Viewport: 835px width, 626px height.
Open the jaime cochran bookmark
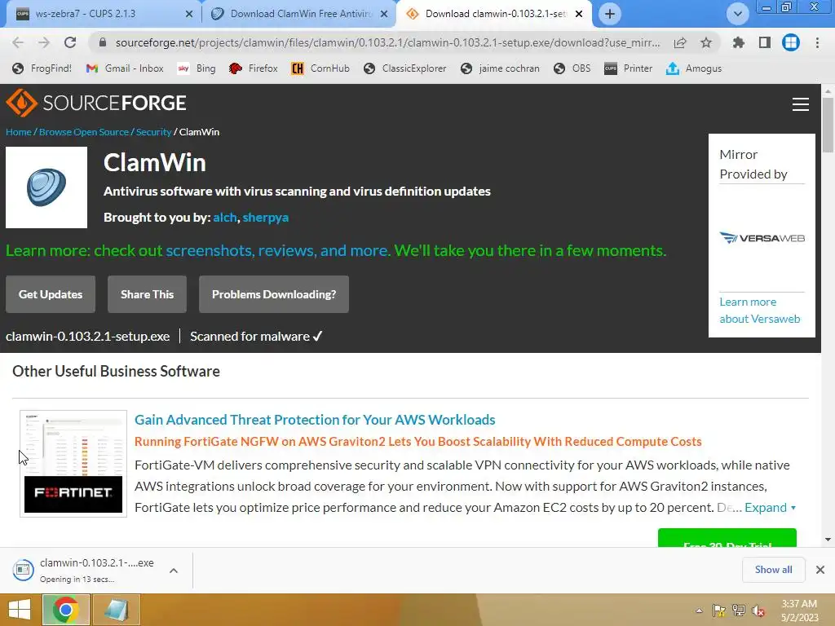point(501,68)
